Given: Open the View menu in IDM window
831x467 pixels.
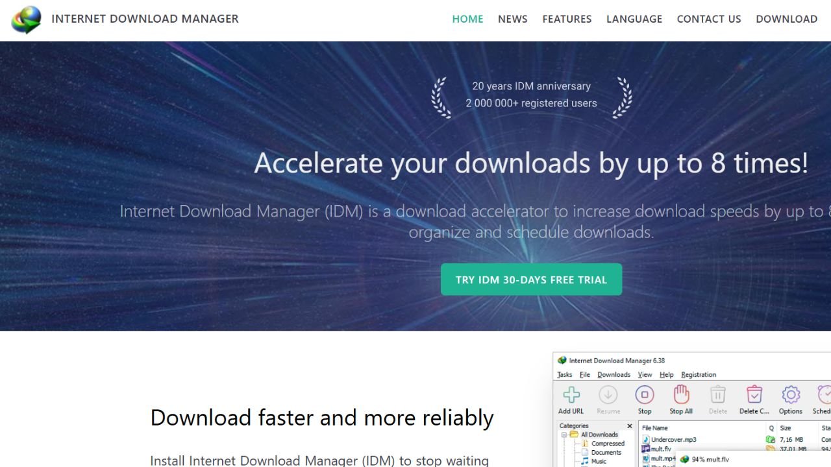Looking at the screenshot, I should coord(645,374).
